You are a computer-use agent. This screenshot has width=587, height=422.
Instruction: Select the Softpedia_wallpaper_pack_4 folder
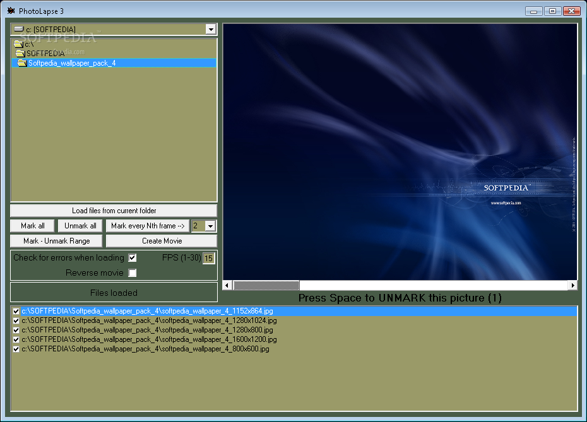click(x=114, y=63)
